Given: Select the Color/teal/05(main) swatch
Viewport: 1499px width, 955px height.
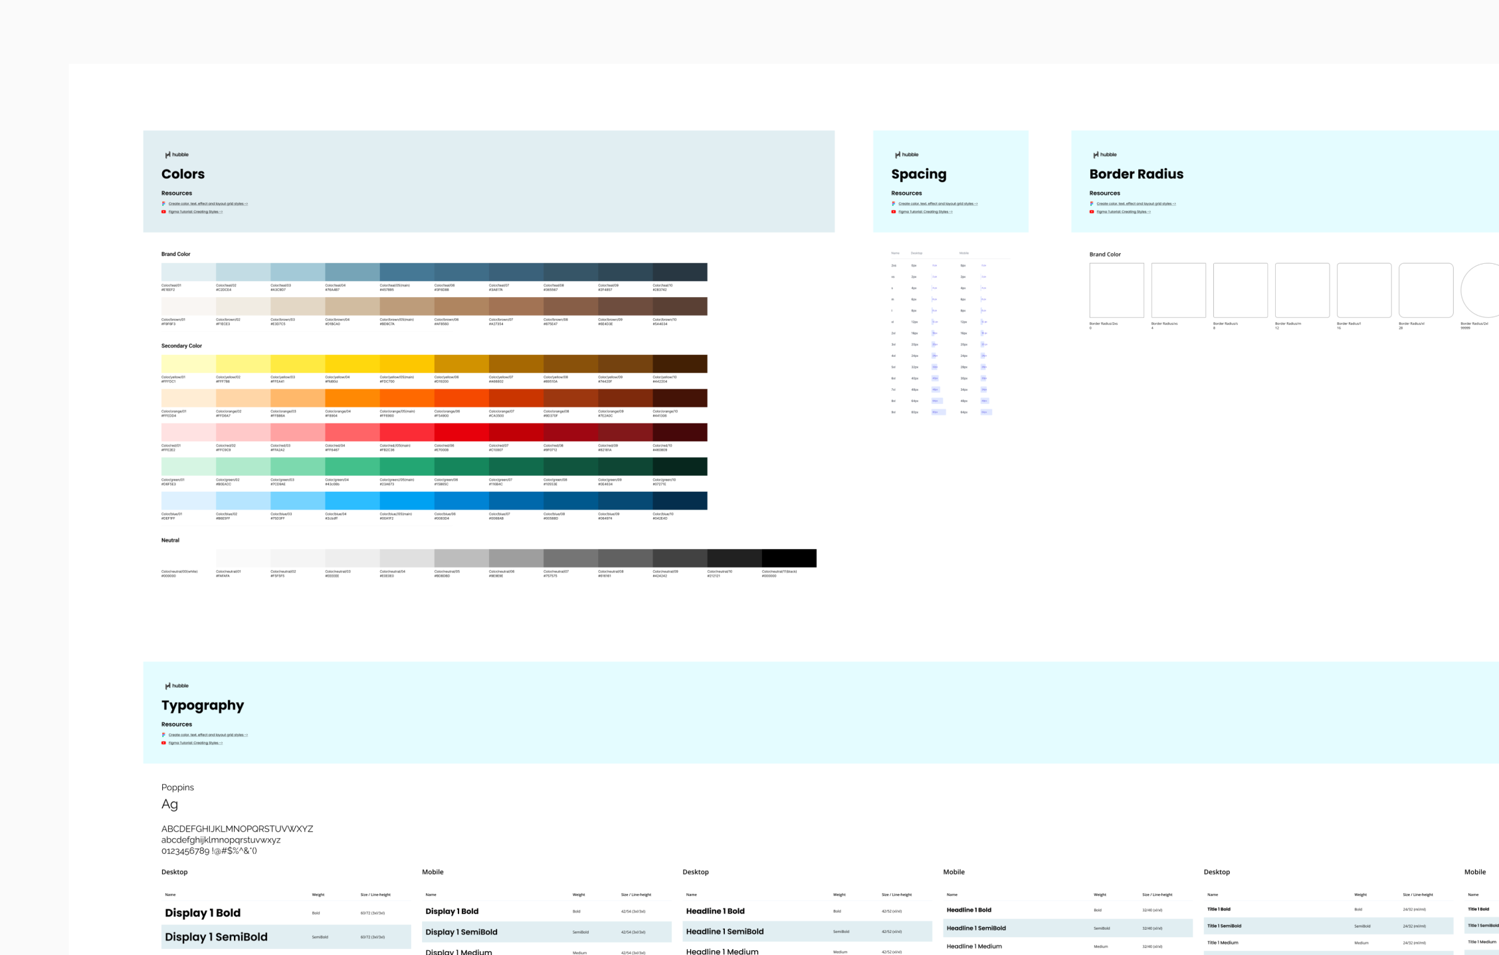Looking at the screenshot, I should pyautogui.click(x=407, y=272).
